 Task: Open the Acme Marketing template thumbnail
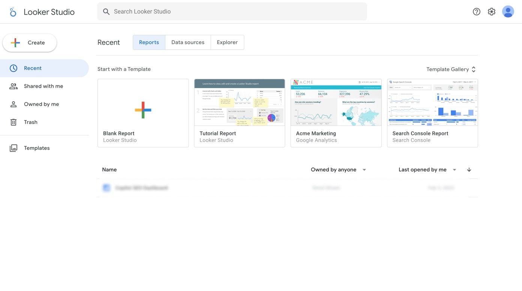(x=336, y=102)
